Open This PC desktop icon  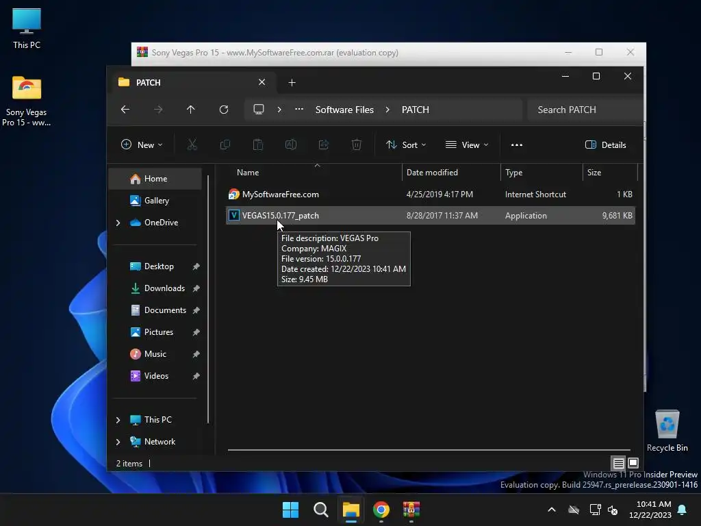coord(27,28)
